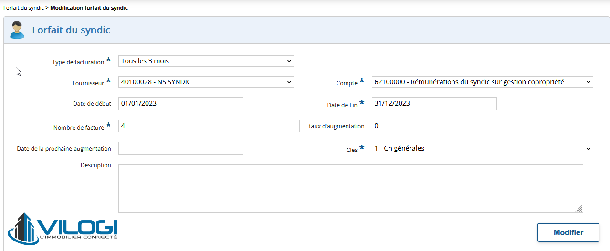The width and height of the screenshot is (610, 251).
Task: Grab the Description textarea resize handle
Action: click(579, 209)
